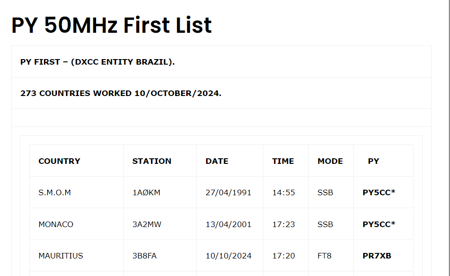
Task: Click the SSB mode in the MONACO row
Action: [325, 224]
